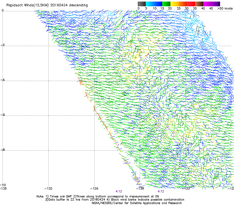Select the red 30-35 knots legend swatch

[x=191, y=4]
